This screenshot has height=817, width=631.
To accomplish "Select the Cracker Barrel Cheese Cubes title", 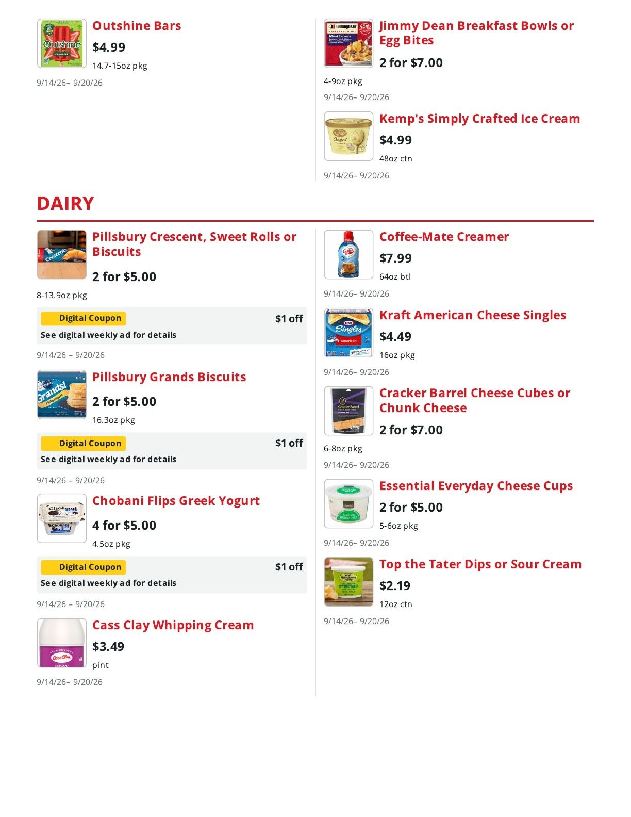I will click(475, 400).
